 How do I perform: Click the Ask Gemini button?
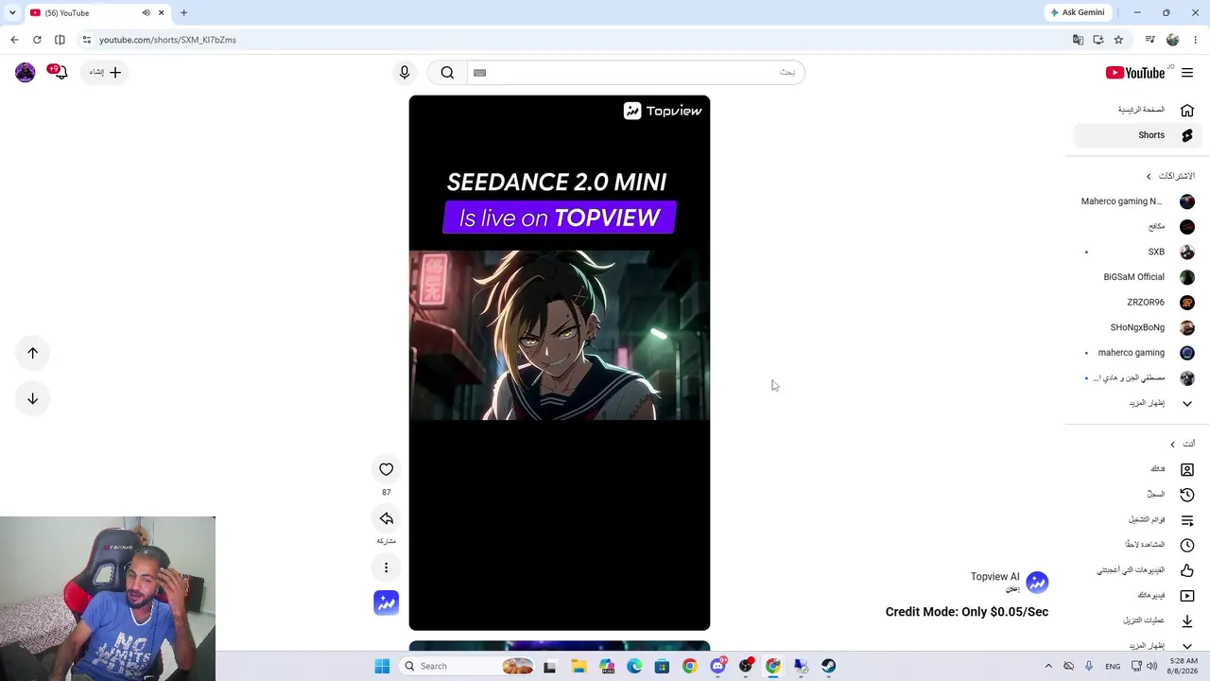coord(1077,12)
